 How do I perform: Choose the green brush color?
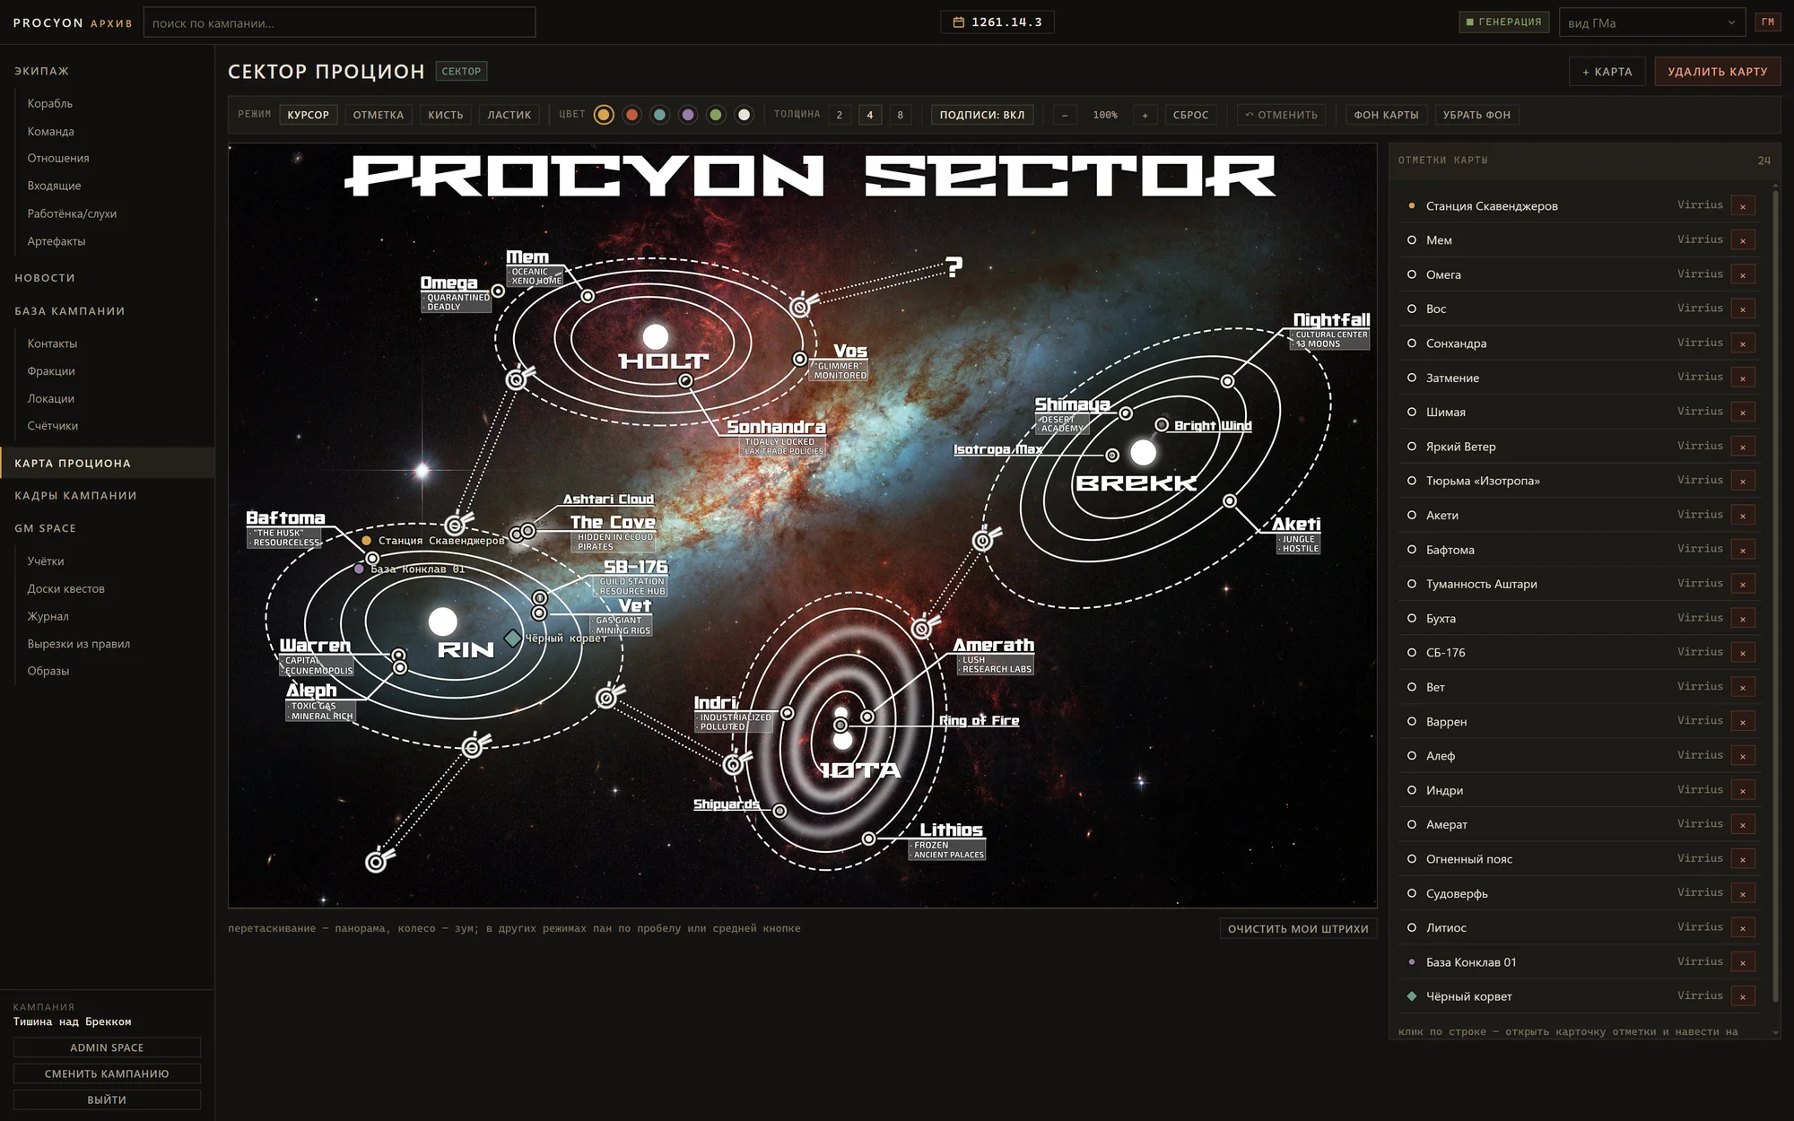click(716, 115)
